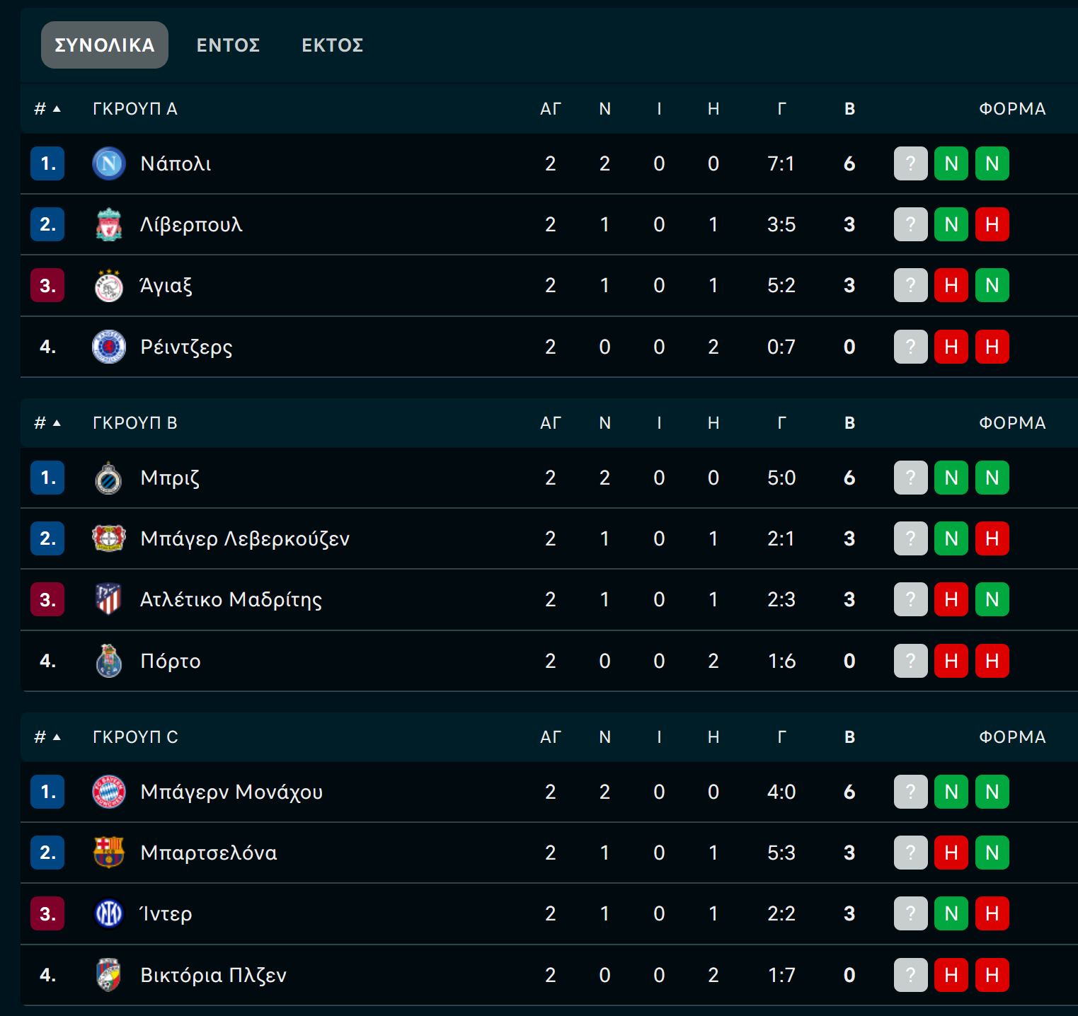Click the Liverpool club crest
The height and width of the screenshot is (1016, 1078).
109,224
